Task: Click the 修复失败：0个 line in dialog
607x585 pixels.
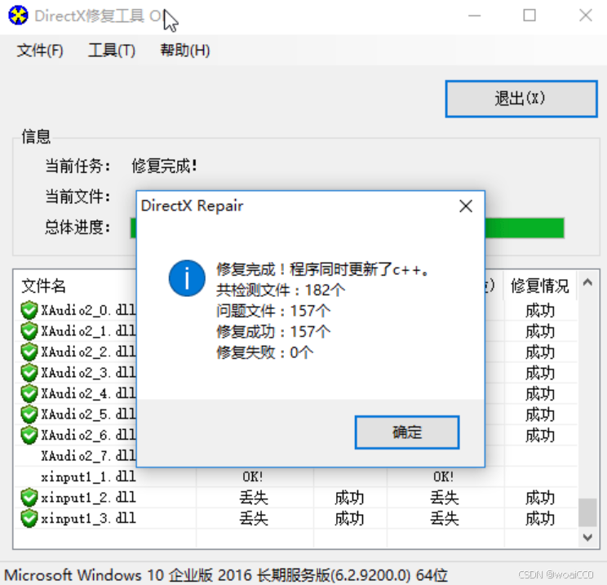Action: pos(265,352)
